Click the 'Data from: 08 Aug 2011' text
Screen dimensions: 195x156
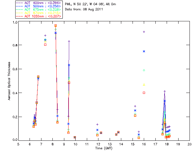[84, 9]
